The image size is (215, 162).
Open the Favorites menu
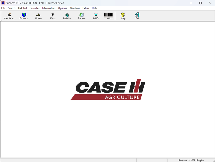point(35,8)
